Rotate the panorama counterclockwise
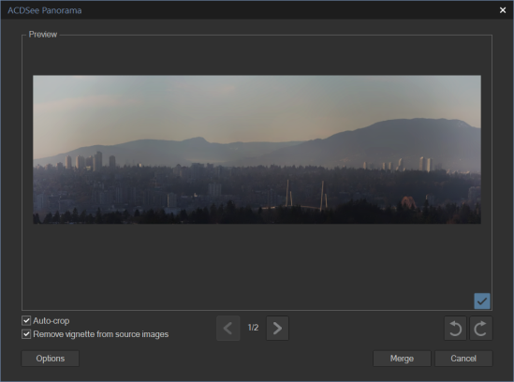 point(455,329)
